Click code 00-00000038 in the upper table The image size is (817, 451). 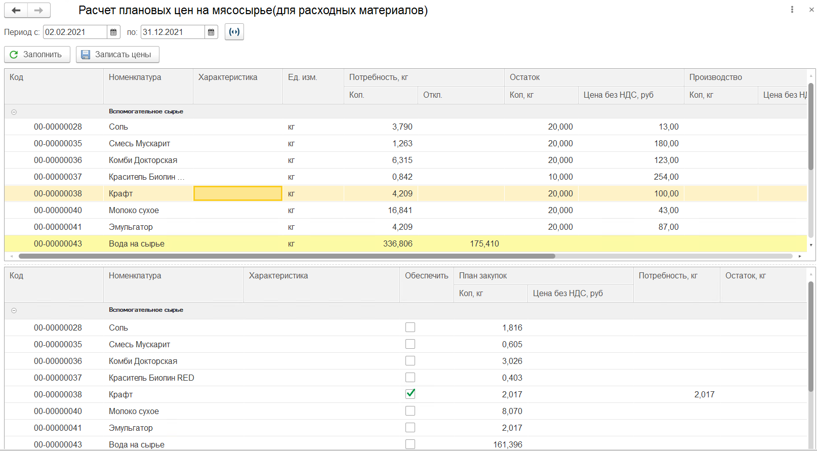coord(58,193)
